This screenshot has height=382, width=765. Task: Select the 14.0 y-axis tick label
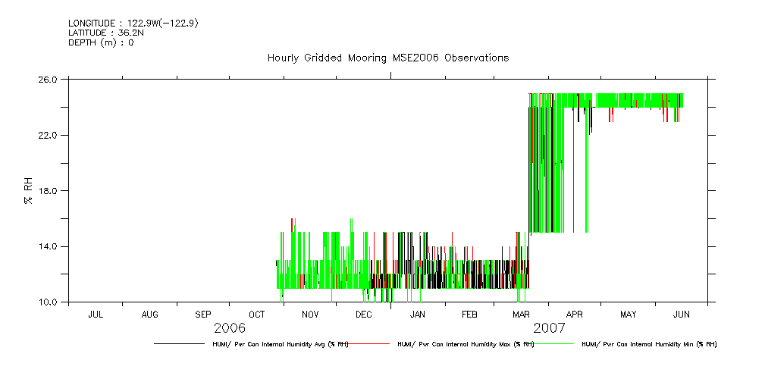[x=49, y=246]
